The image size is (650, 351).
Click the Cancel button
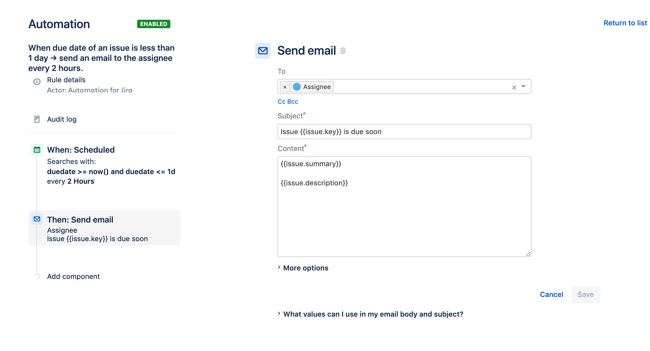(x=551, y=294)
